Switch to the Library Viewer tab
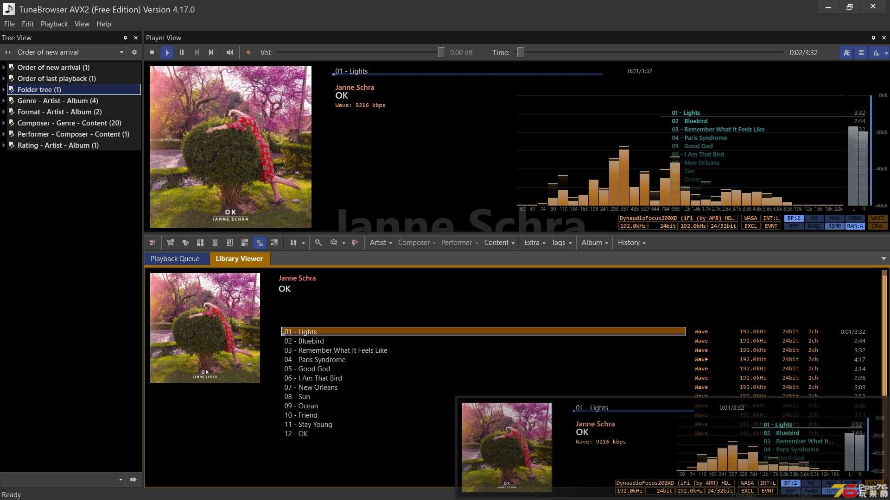890x500 pixels. tap(239, 259)
